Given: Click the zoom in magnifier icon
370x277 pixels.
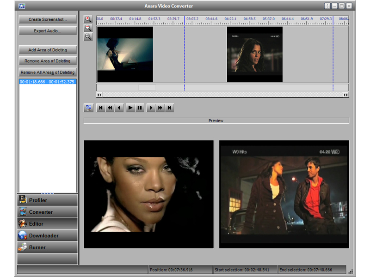Looking at the screenshot, I should (x=88, y=19).
